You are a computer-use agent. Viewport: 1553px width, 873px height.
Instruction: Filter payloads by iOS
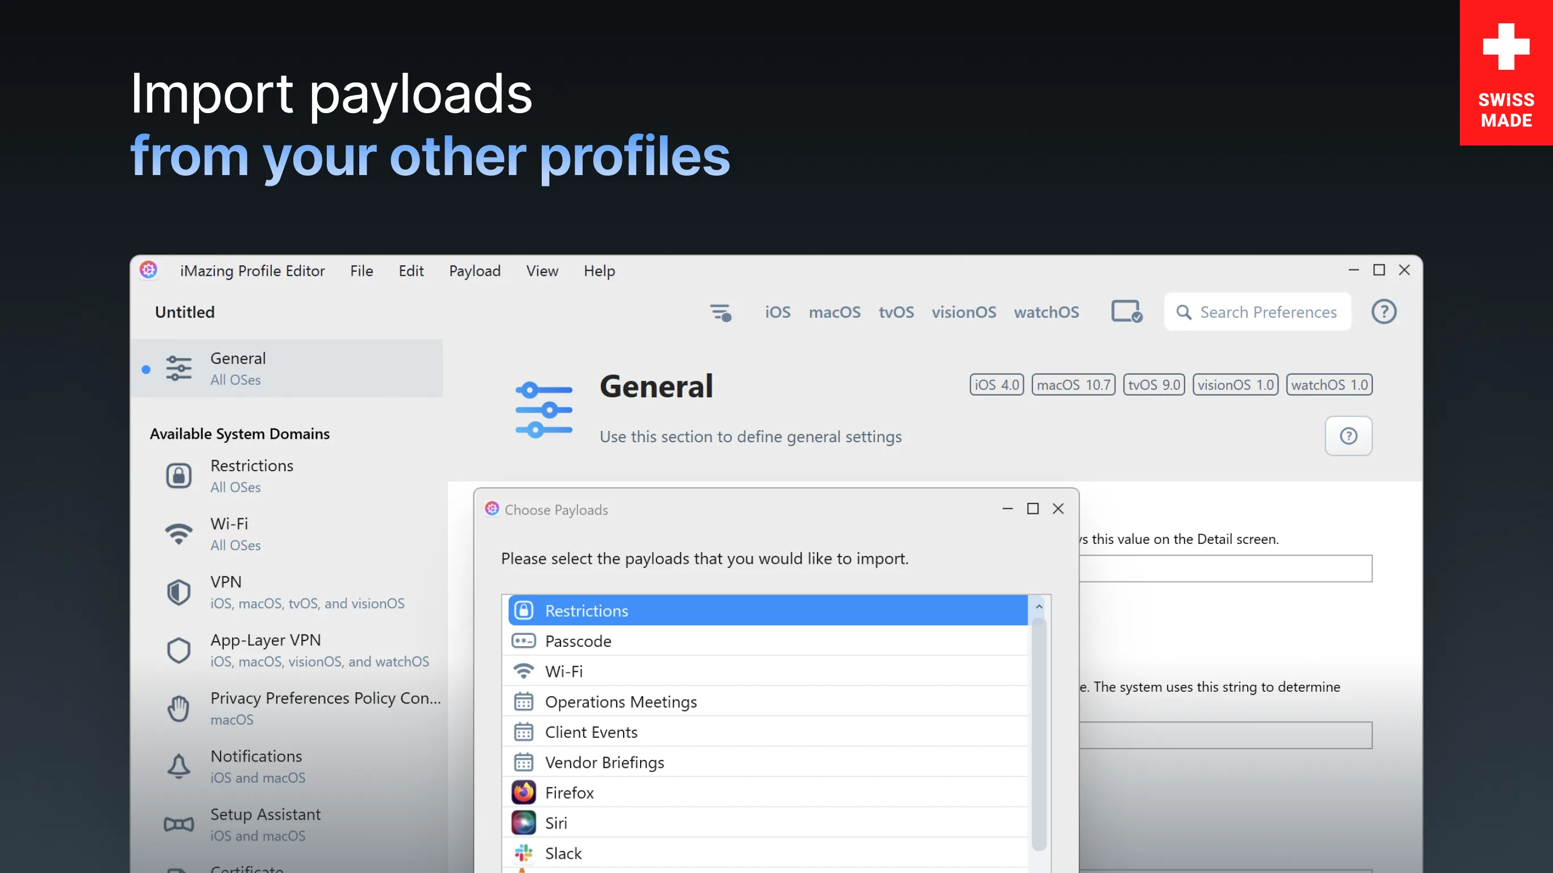(778, 311)
